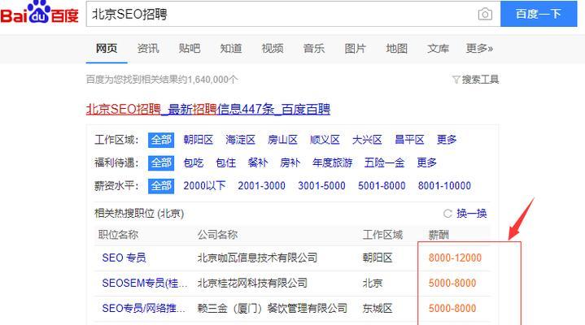Open 搜索工具 filter tools
This screenshot has height=325, width=585.
click(476, 80)
